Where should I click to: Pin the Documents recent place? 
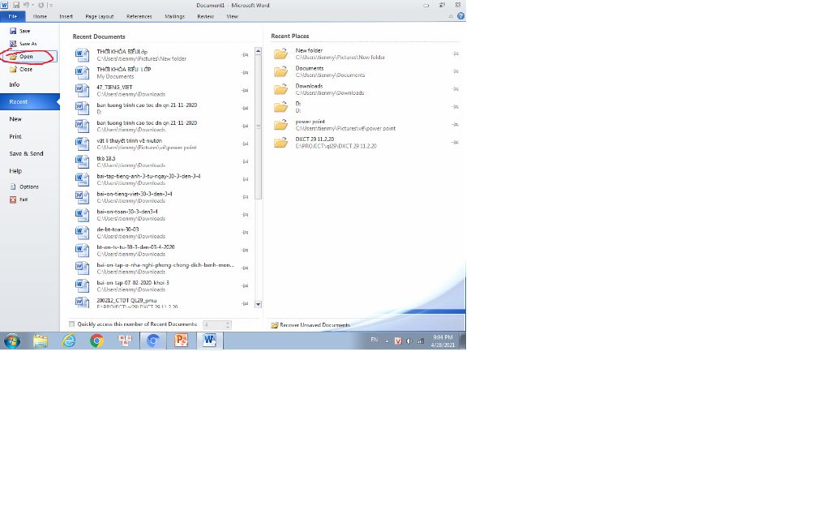456,71
